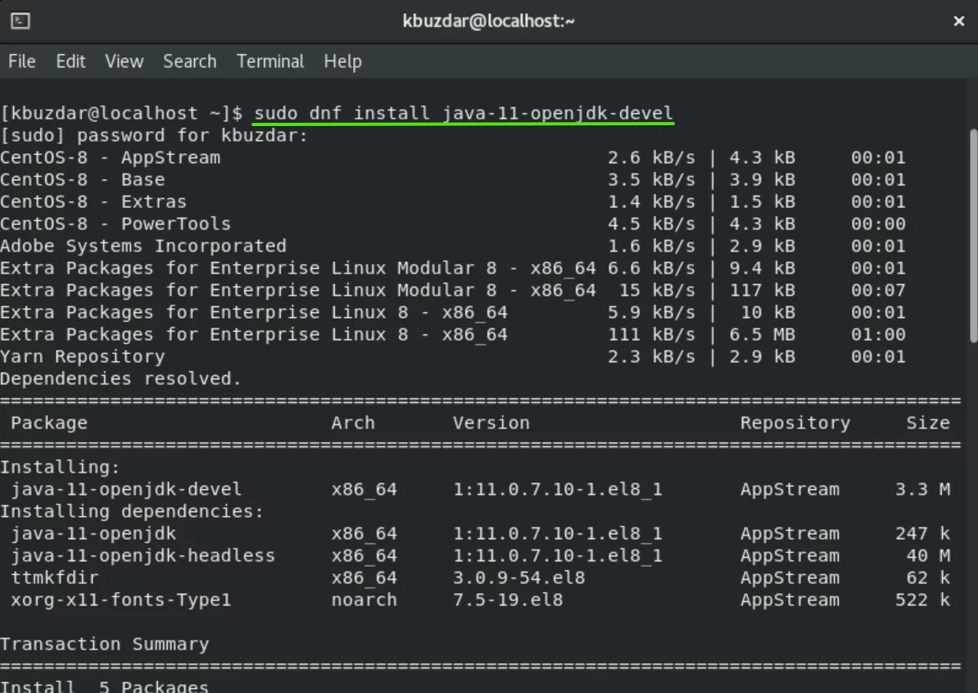Click Yarn Repository text
Viewport: 978px width, 693px height.
click(x=83, y=357)
